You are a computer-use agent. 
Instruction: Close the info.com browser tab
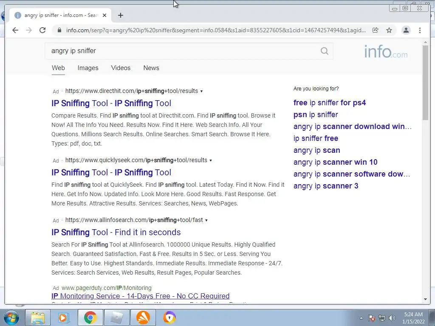(105, 15)
